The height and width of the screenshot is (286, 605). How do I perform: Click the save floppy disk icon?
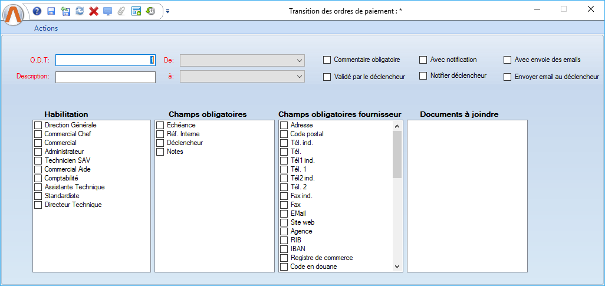[51, 11]
